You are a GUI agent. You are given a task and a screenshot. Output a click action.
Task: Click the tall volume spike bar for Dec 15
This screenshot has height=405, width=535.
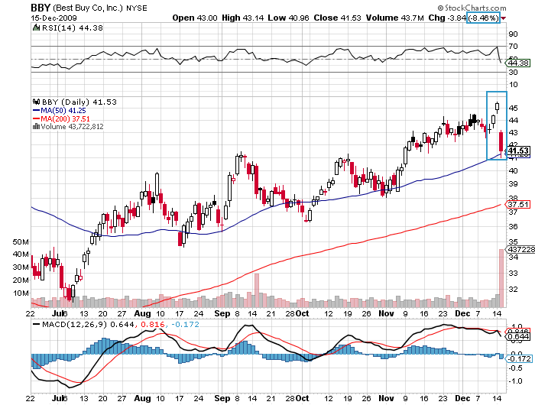click(x=501, y=278)
